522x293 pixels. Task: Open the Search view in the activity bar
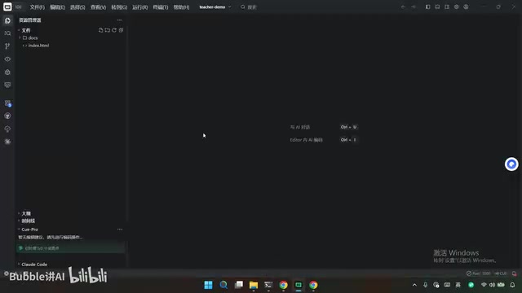pos(7,33)
